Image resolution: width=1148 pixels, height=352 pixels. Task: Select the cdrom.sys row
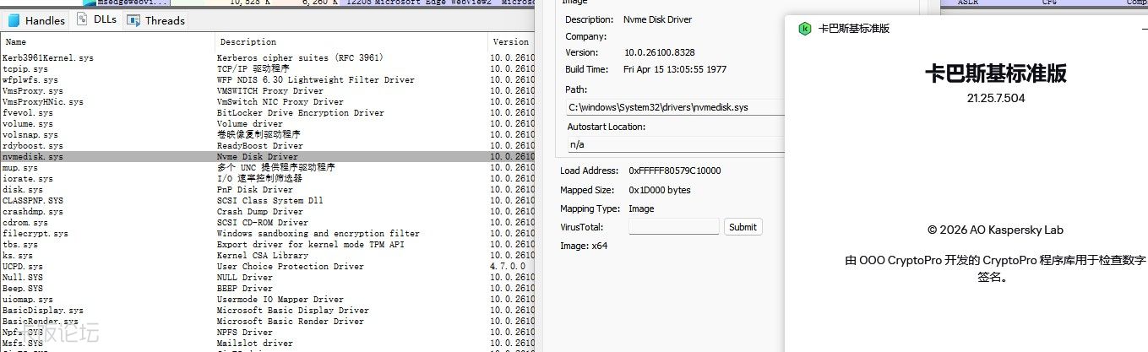tap(268, 222)
